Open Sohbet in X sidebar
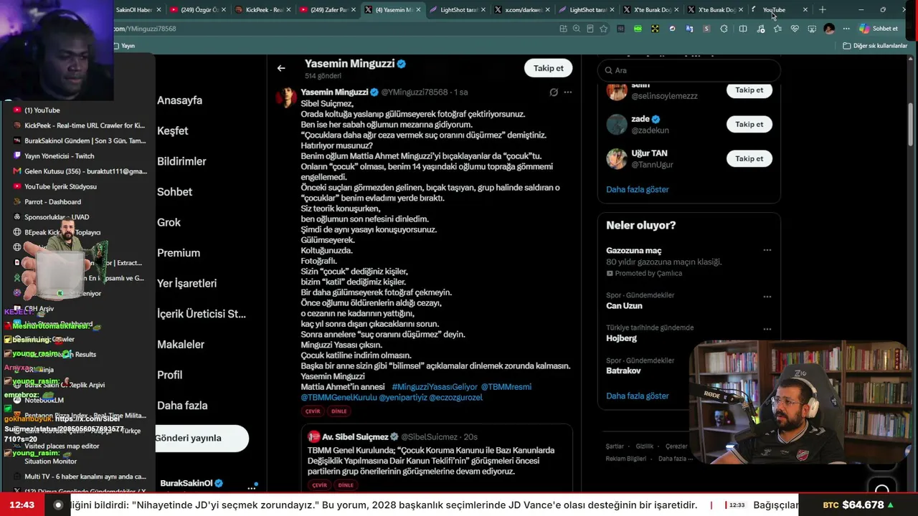Image resolution: width=918 pixels, height=516 pixels. coord(174,192)
